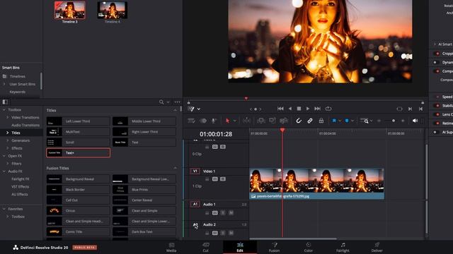The height and width of the screenshot is (254, 453).
Task: Select the Trim Edit mode tool
Action: pos(247,121)
